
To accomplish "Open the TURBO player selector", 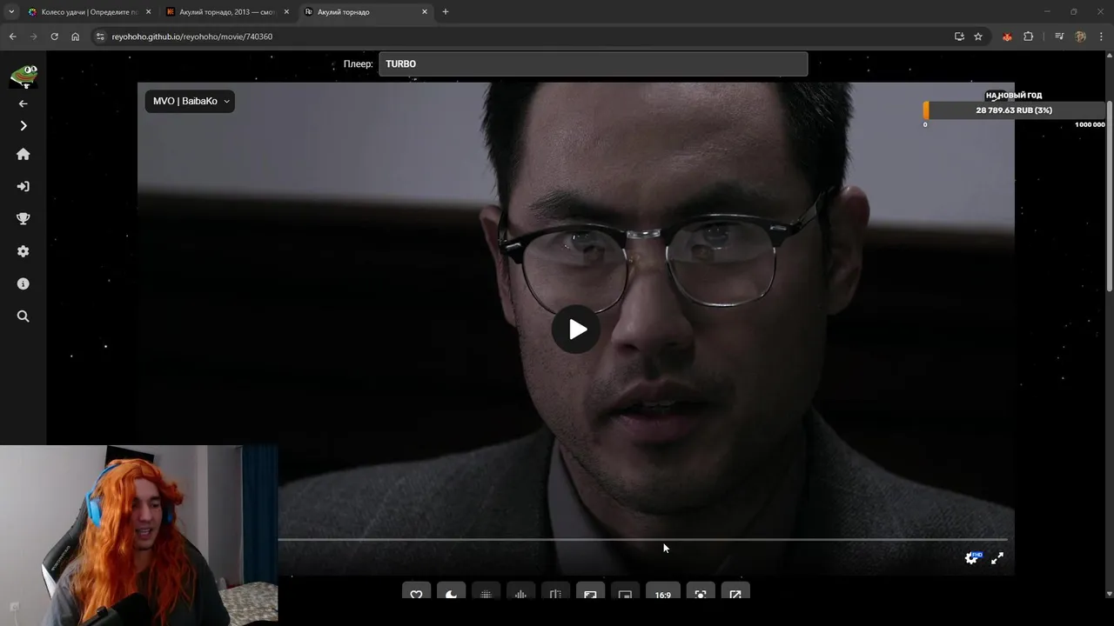I will coord(593,64).
